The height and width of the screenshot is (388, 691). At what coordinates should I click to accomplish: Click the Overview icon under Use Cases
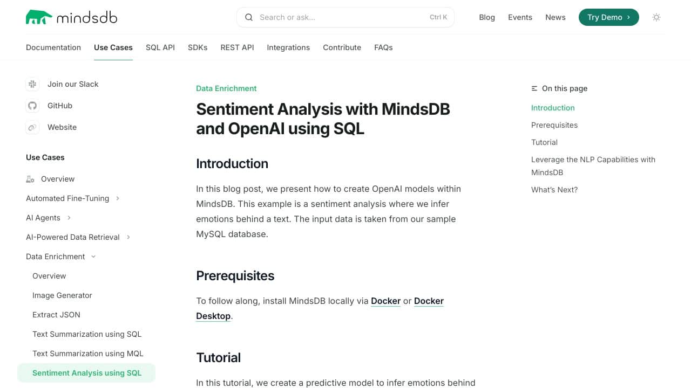(x=30, y=179)
